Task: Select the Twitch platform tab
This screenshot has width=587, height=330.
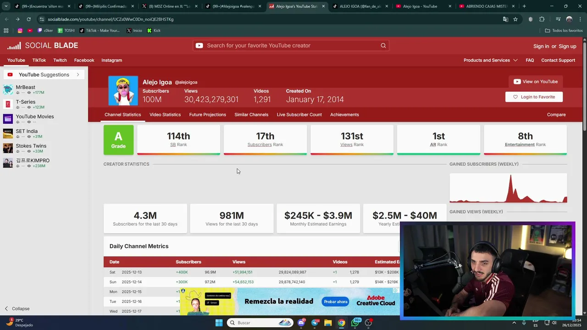Action: coord(60,60)
